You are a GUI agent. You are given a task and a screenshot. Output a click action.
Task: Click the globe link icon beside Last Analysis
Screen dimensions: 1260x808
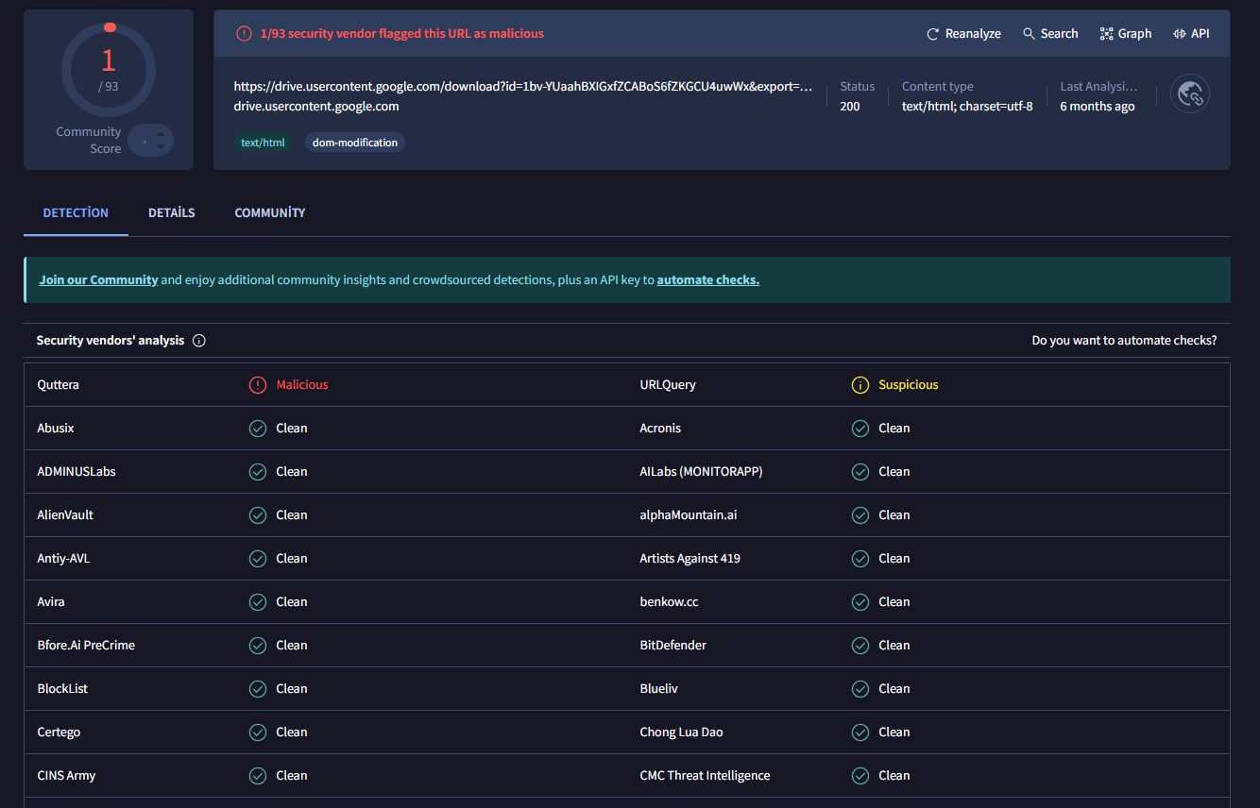click(1190, 94)
